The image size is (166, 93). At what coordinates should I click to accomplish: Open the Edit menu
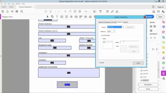pyautogui.click(x=5, y=4)
